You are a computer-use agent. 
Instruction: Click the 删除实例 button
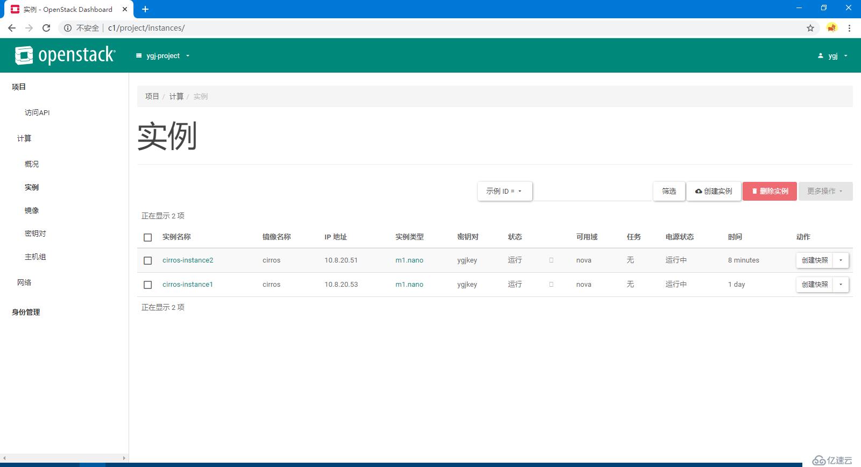pos(770,191)
